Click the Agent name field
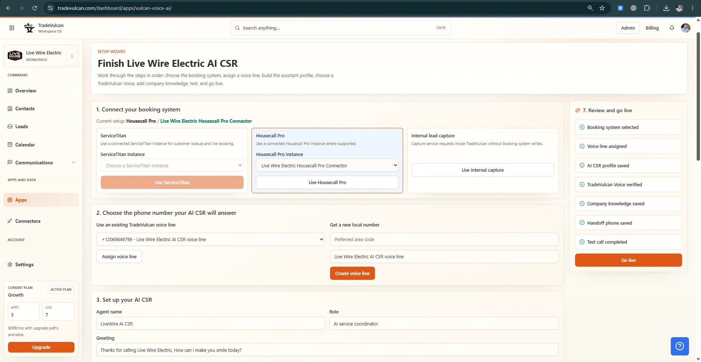 click(211, 323)
